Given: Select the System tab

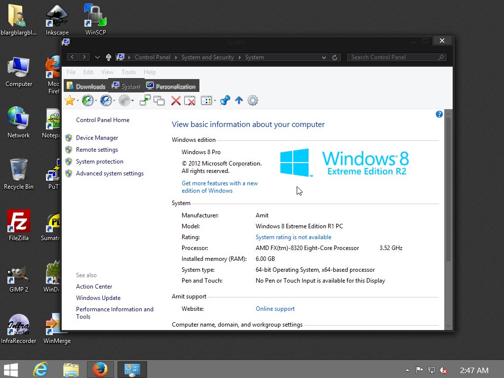Looking at the screenshot, I should [x=126, y=85].
